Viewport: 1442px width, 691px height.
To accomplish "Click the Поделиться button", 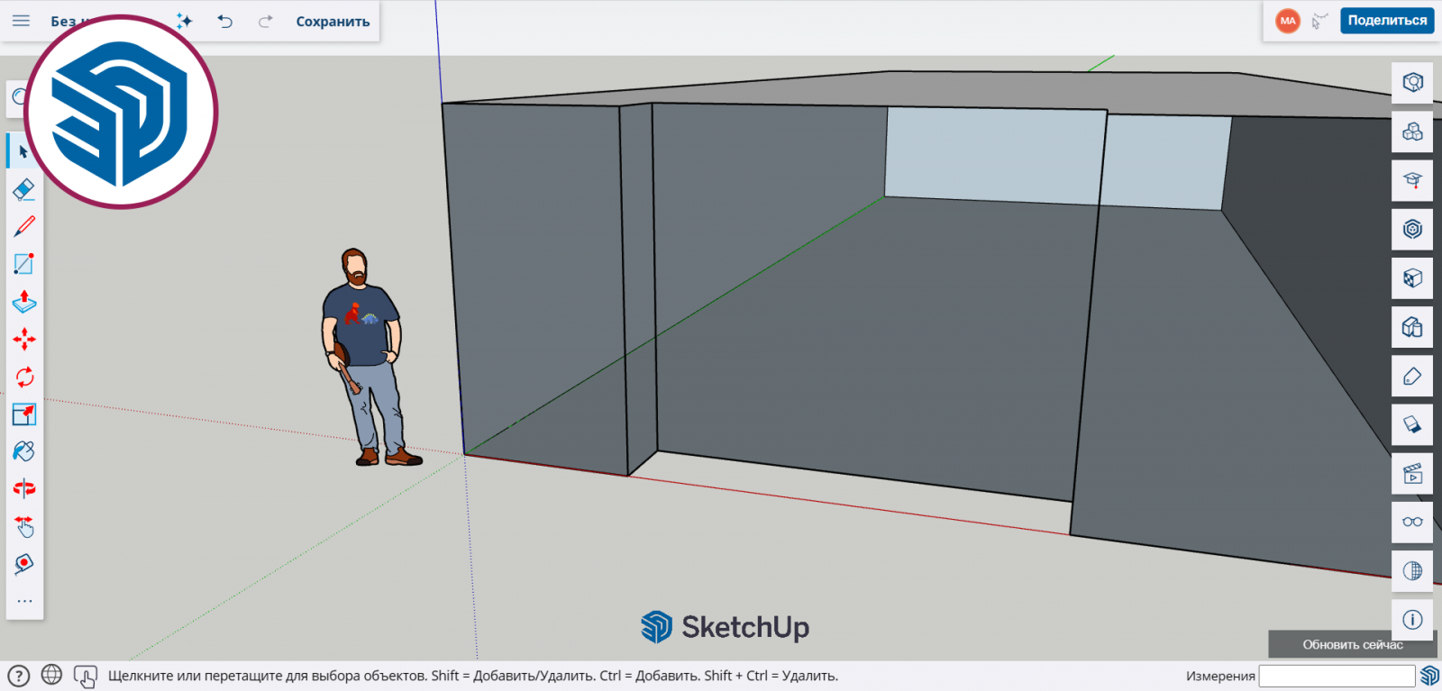I will click(x=1387, y=21).
